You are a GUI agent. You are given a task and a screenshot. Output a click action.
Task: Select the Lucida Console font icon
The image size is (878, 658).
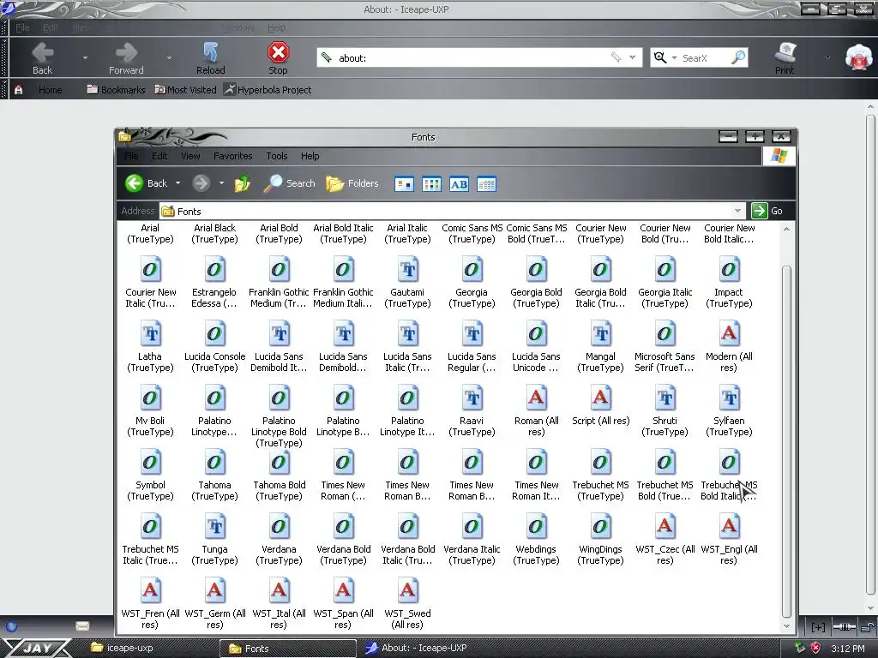click(214, 334)
